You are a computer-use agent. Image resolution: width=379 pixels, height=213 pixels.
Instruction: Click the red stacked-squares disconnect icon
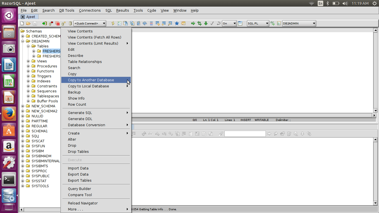click(x=57, y=24)
